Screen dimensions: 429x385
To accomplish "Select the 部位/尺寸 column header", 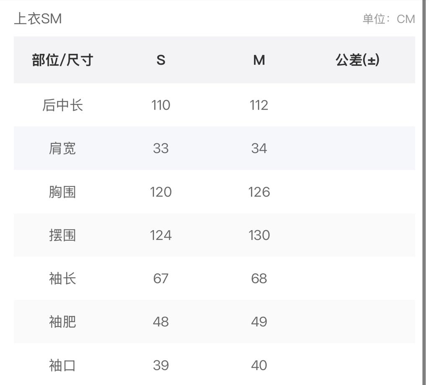I will [x=62, y=60].
